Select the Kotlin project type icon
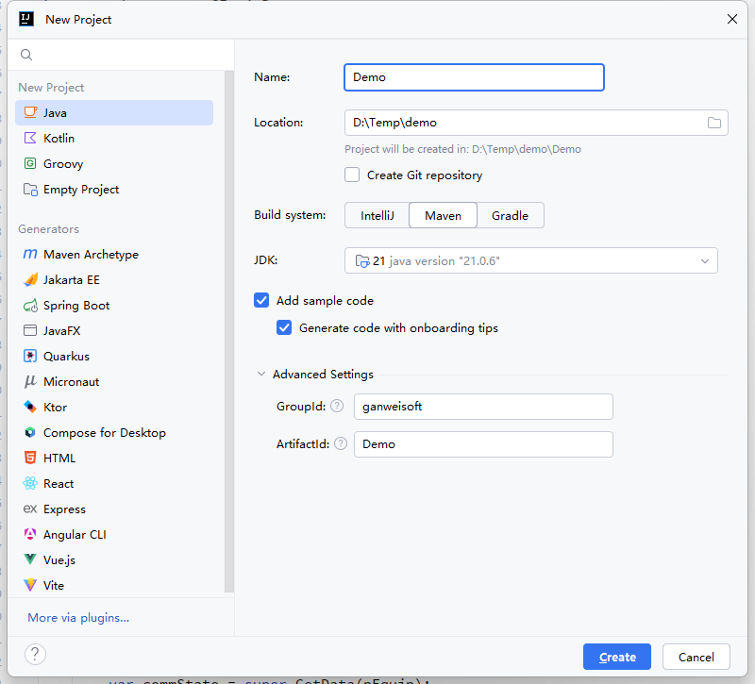 coord(30,139)
